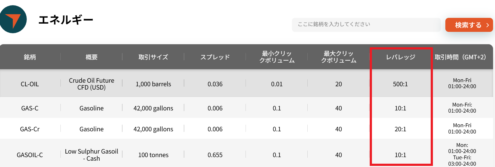The image size is (495, 167).
Task: Click the 銘柄 column header
Action: click(30, 57)
